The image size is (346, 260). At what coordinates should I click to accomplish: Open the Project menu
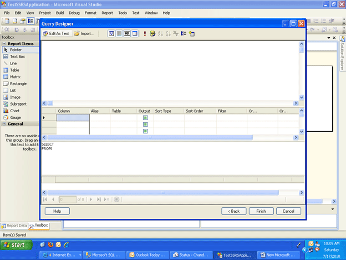(x=45, y=13)
